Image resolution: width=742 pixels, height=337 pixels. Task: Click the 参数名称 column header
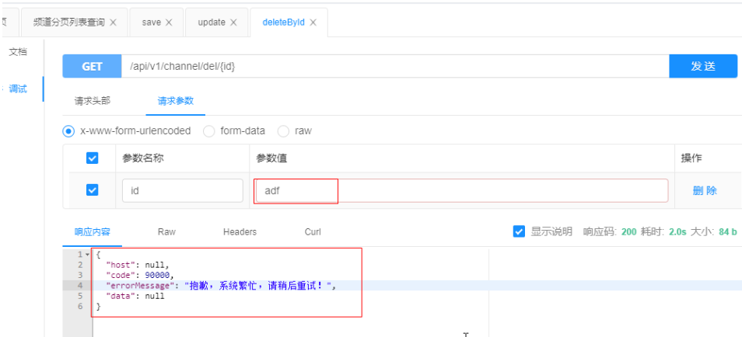[x=143, y=158]
